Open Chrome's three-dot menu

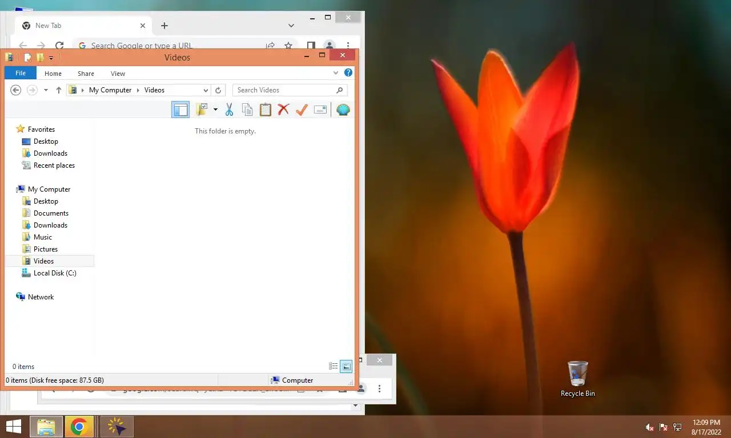pyautogui.click(x=348, y=46)
